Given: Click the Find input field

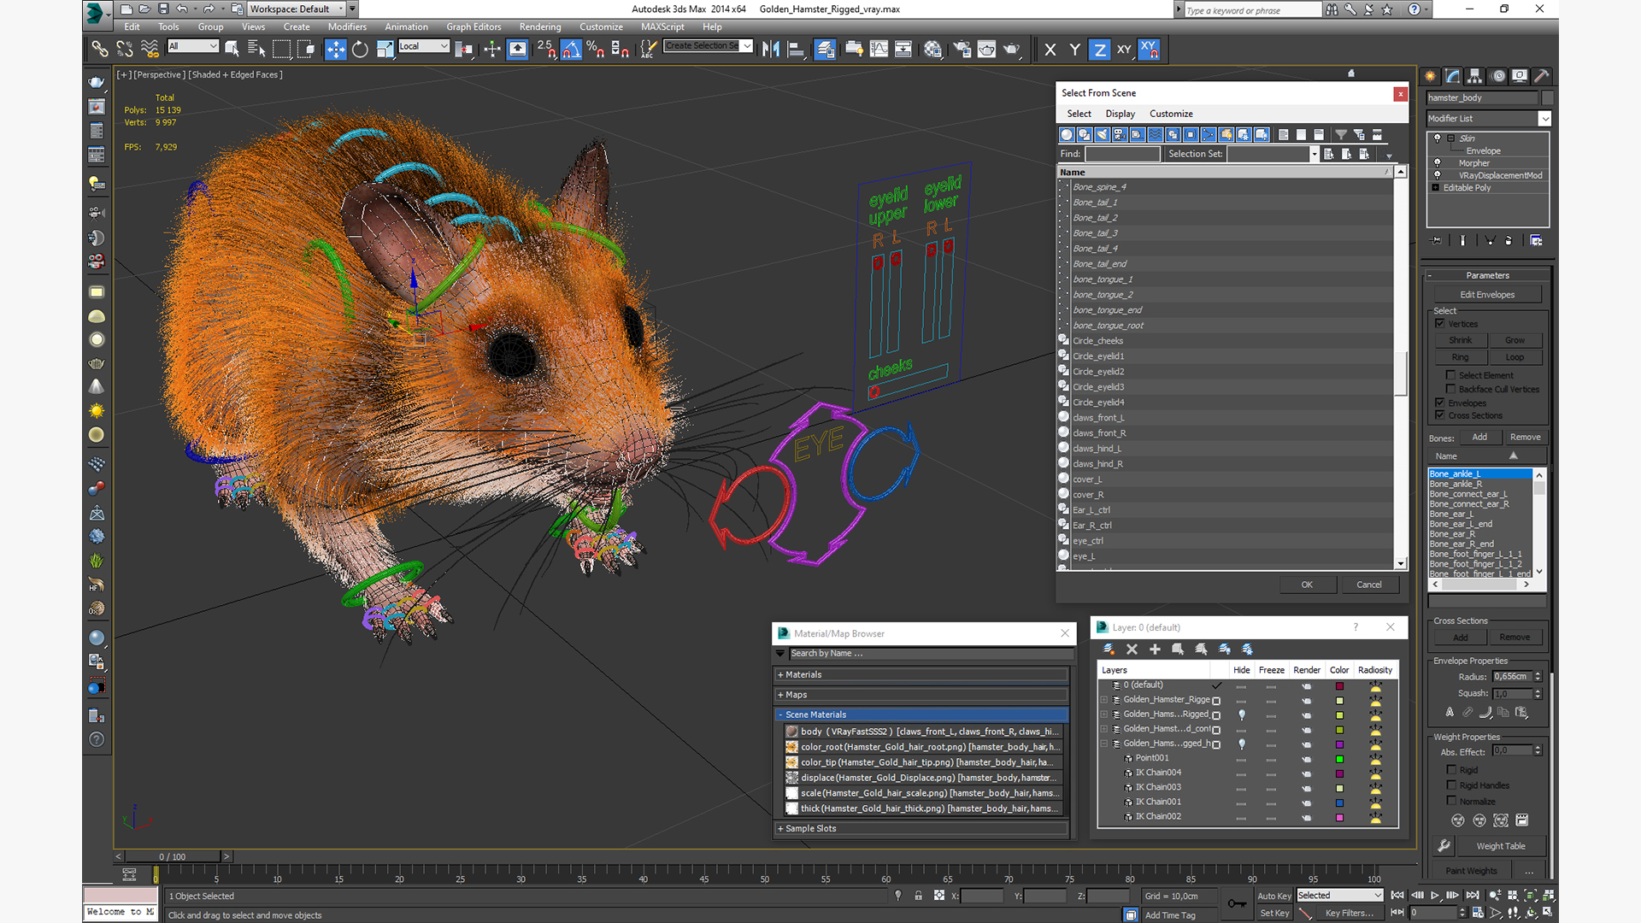Looking at the screenshot, I should point(1122,154).
